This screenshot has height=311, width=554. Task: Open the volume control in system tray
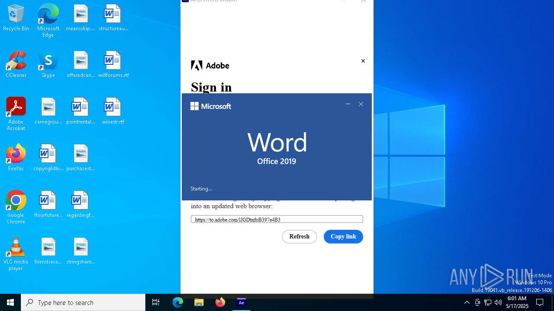pos(498,302)
